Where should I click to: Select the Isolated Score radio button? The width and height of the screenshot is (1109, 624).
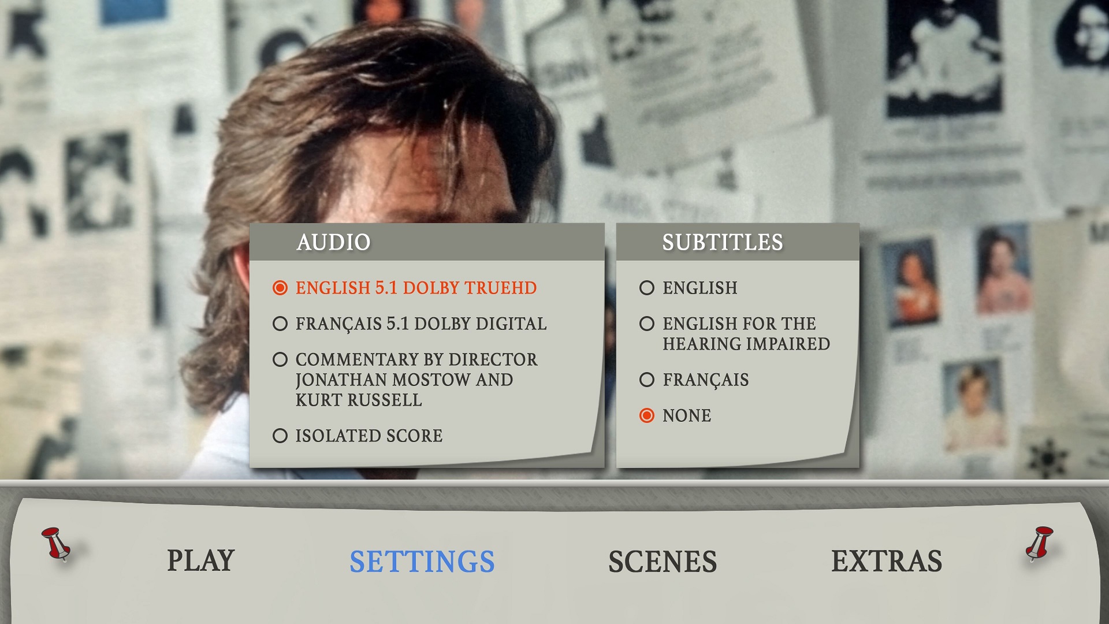coord(280,436)
